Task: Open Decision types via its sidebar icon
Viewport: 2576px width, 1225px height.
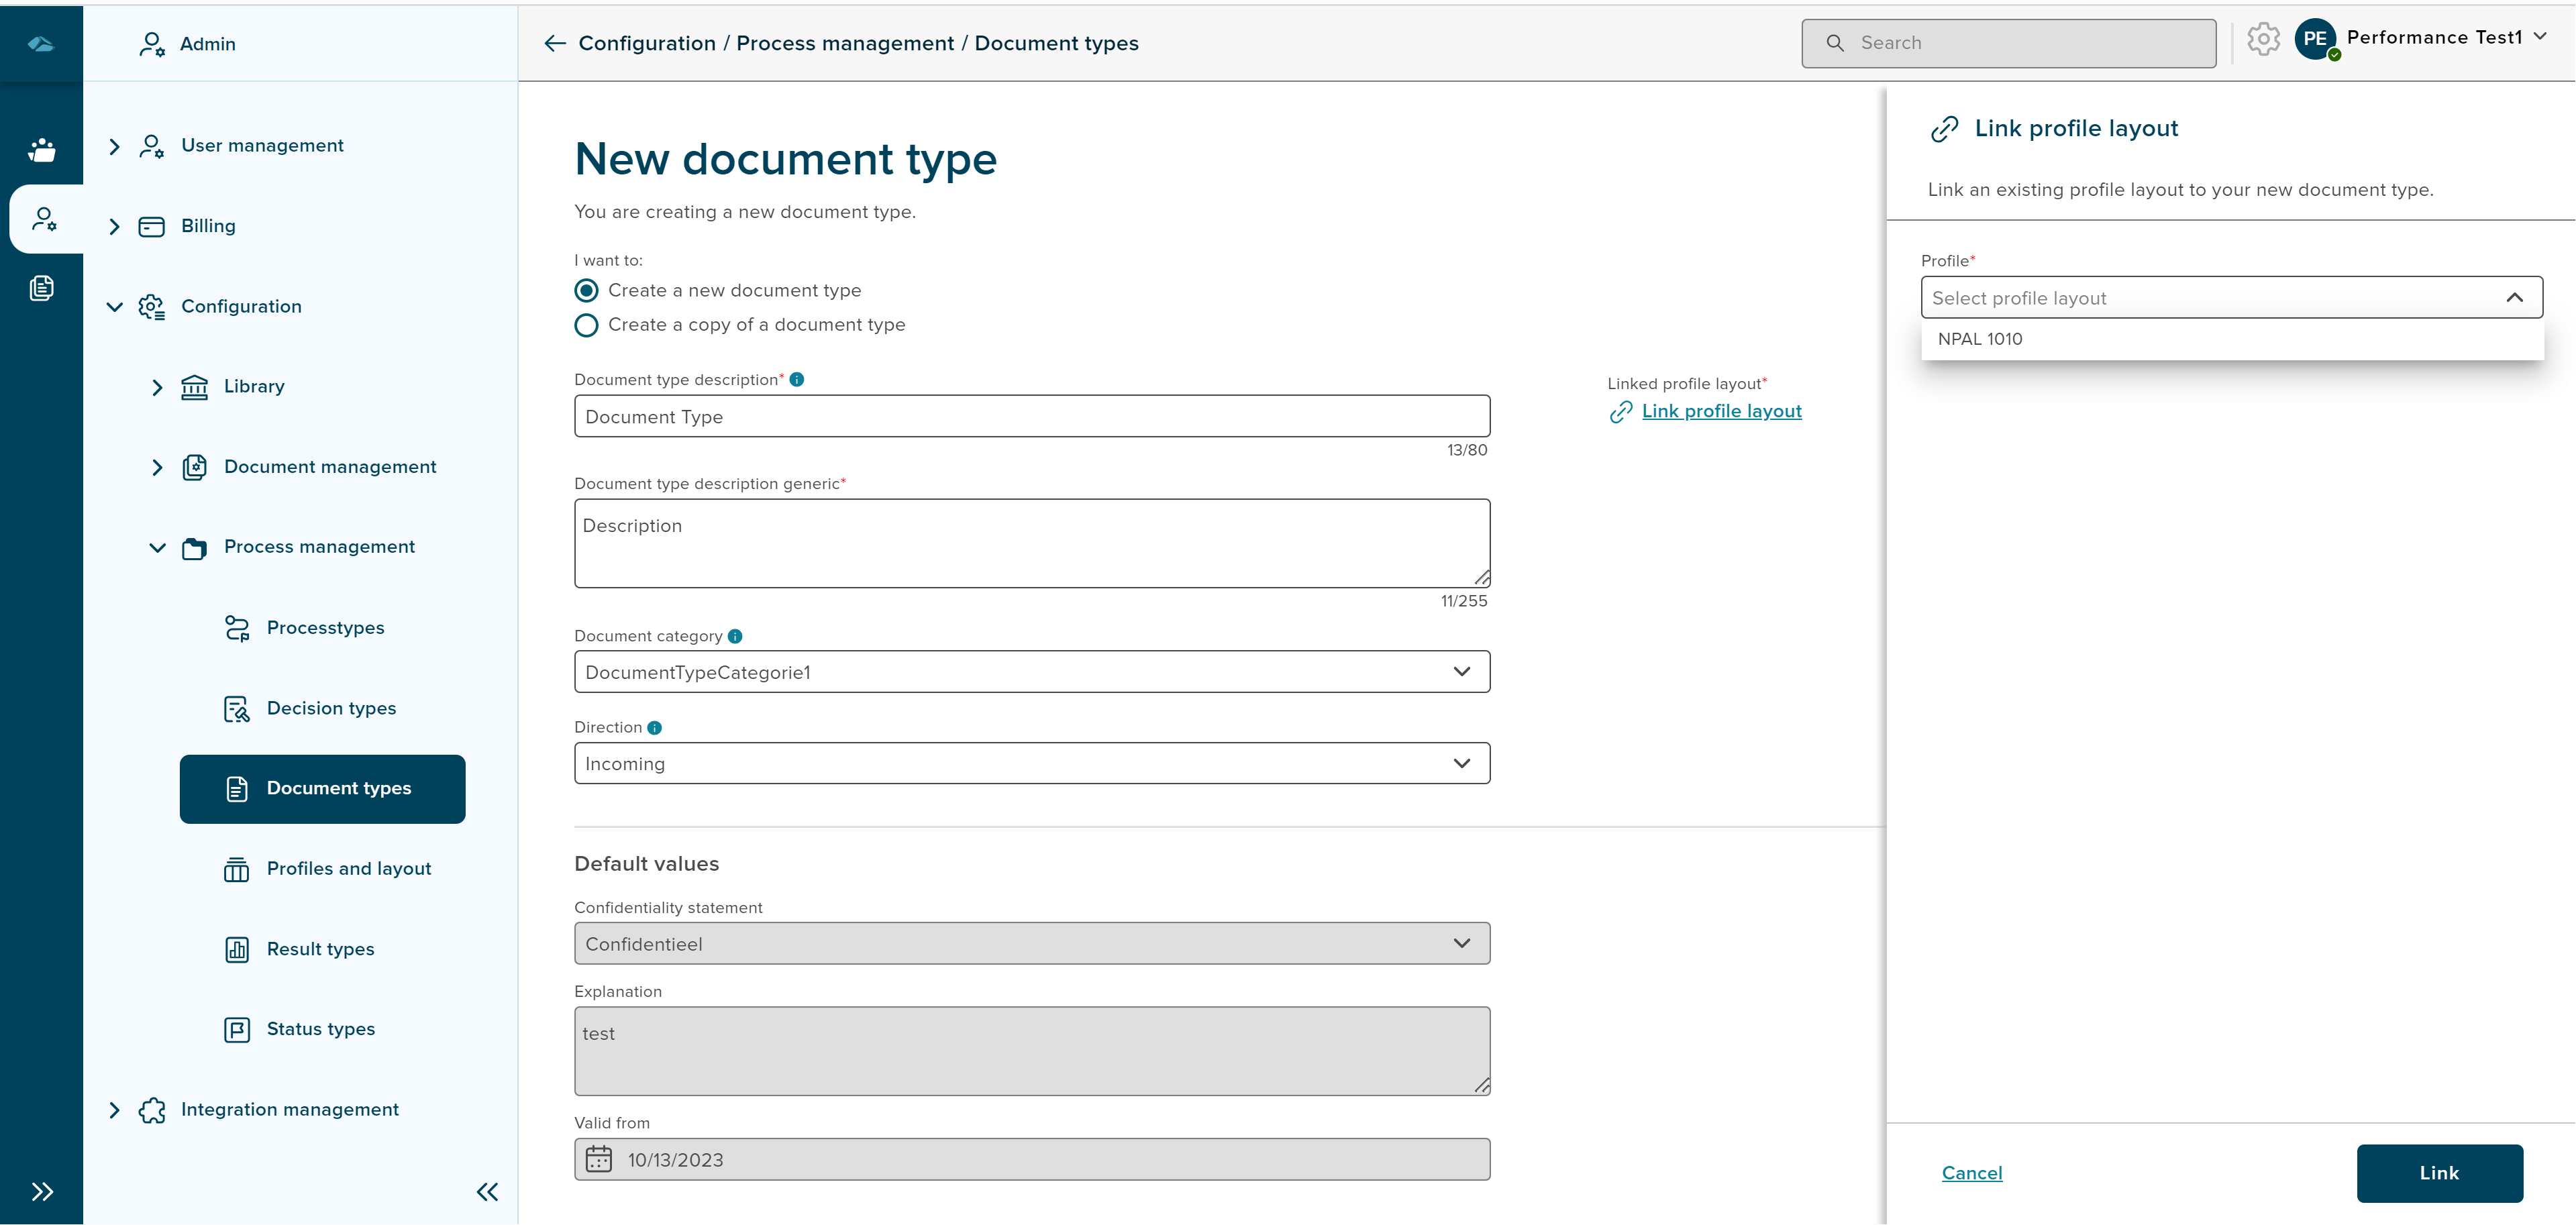Action: click(x=237, y=708)
